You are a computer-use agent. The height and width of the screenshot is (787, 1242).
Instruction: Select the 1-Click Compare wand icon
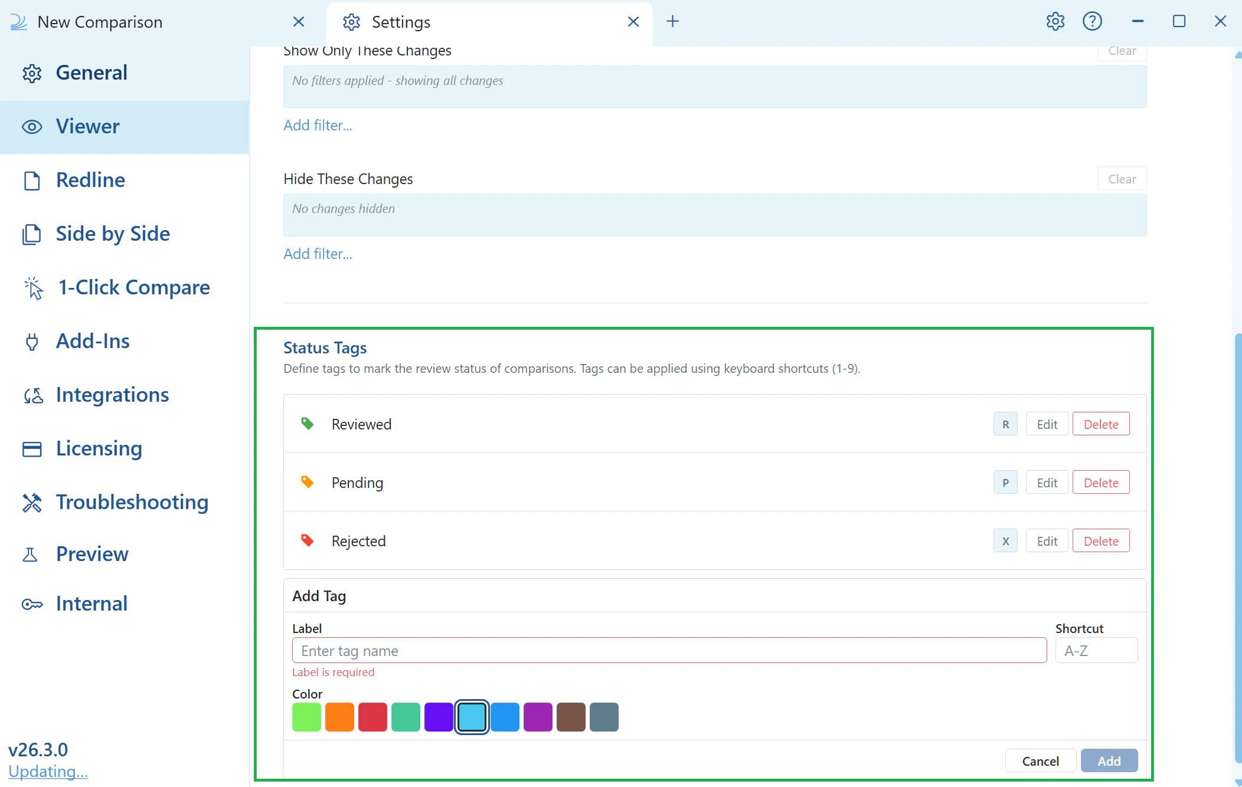pyautogui.click(x=32, y=288)
